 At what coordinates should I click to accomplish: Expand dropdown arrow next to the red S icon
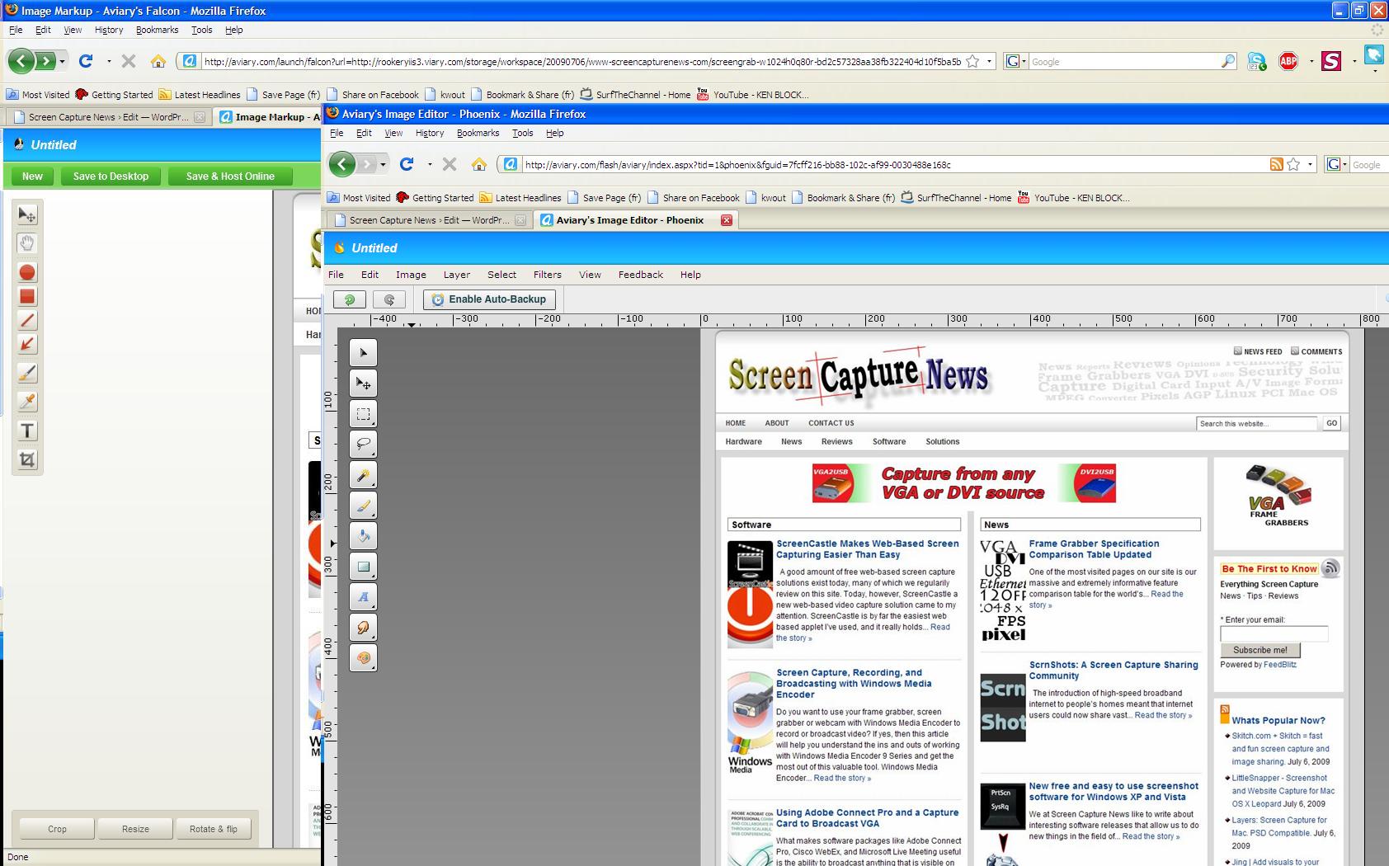point(1354,61)
